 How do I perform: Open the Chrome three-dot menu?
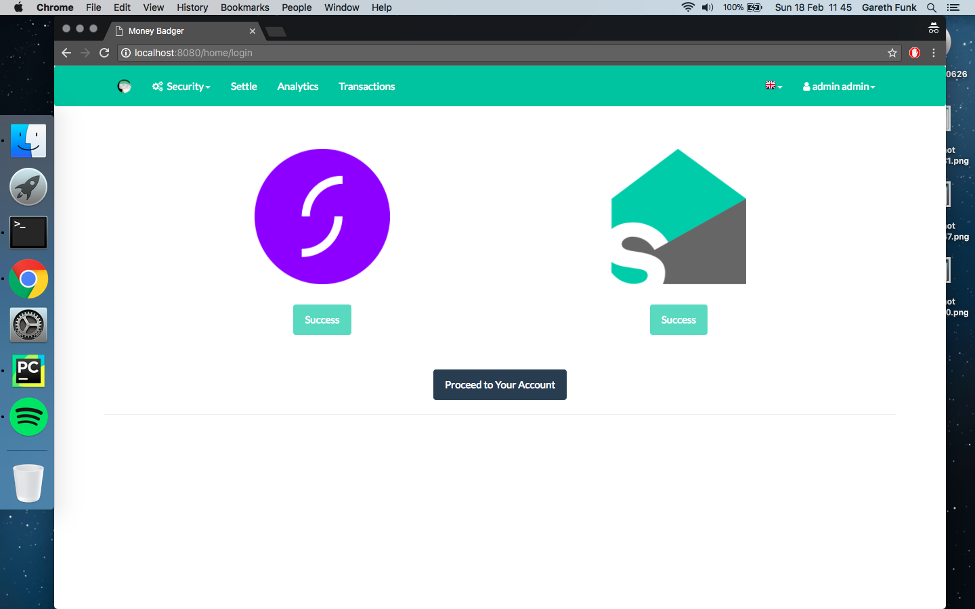934,53
